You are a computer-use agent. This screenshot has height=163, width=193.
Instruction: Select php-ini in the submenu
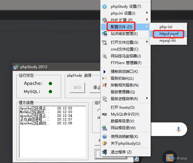(168, 27)
